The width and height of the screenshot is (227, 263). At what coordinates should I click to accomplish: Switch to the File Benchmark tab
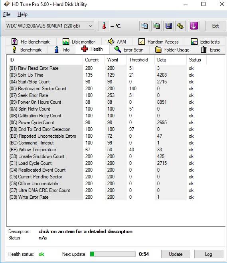31,42
